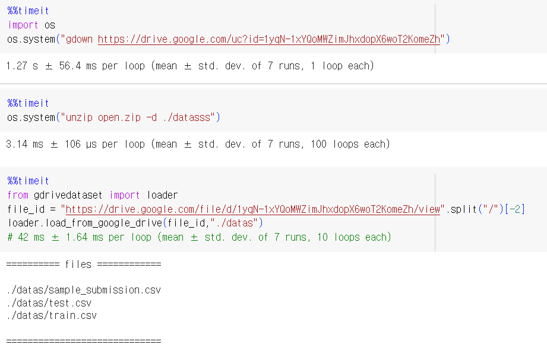The image size is (547, 348).
Task: Click the 'import os' code line
Action: coord(31,25)
